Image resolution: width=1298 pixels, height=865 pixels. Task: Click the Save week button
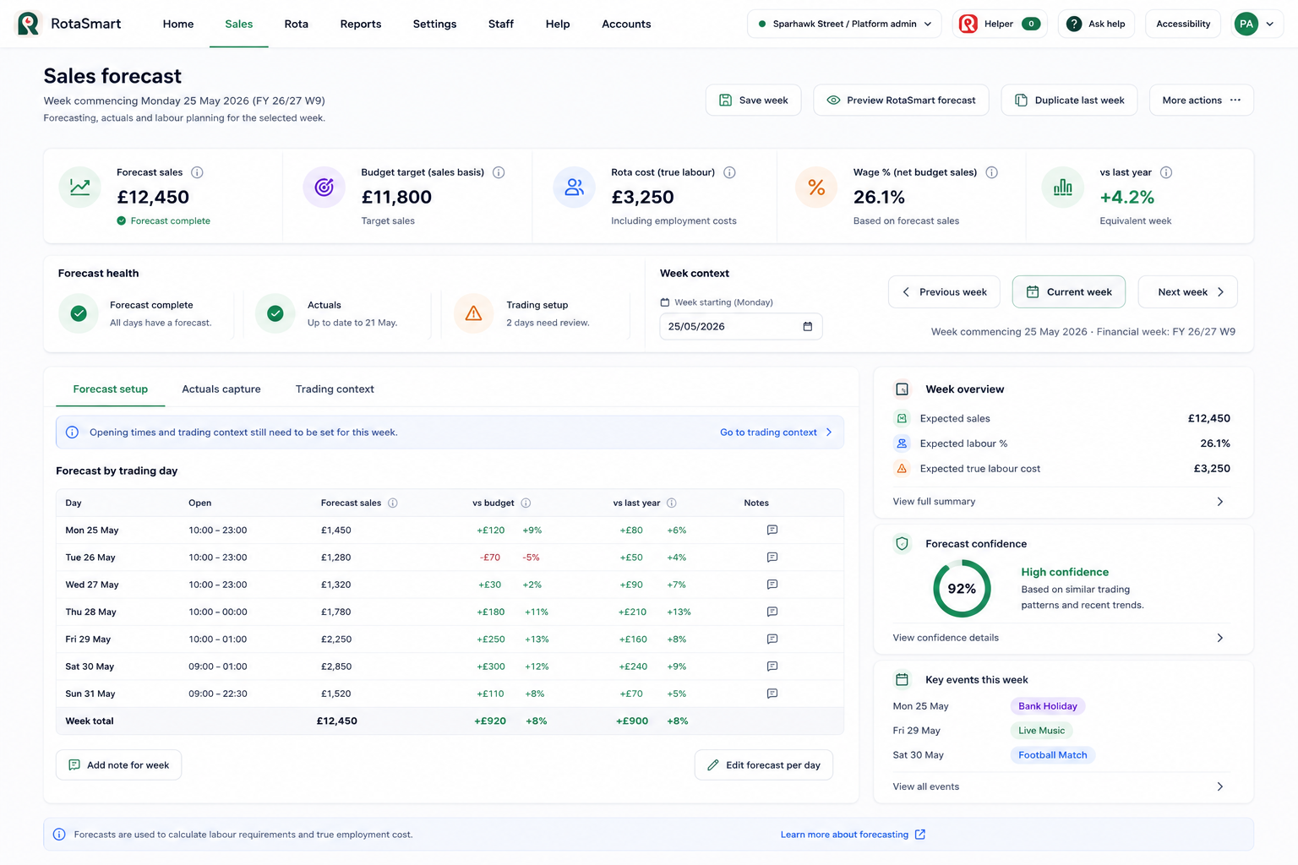(x=754, y=100)
